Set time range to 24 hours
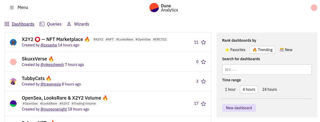320x122 pixels. pyautogui.click(x=270, y=89)
